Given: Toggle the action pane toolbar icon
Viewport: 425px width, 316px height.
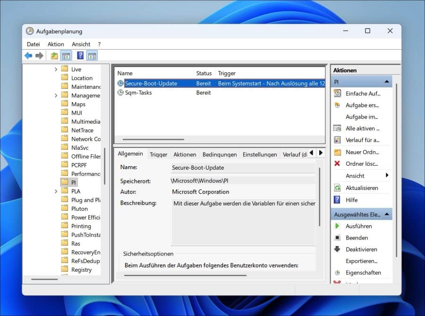Looking at the screenshot, I should tap(92, 55).
